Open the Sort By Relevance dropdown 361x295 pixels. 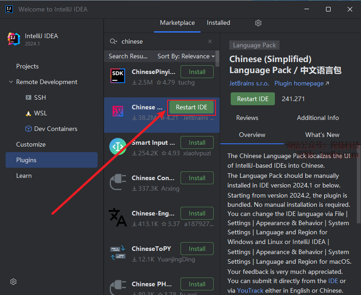[x=186, y=56]
